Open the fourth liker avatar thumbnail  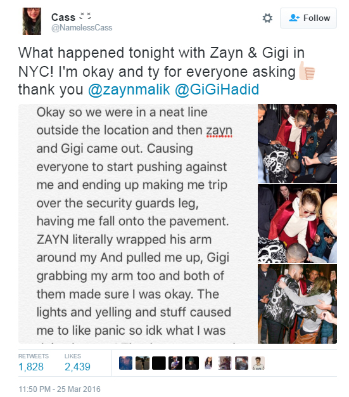click(175, 363)
